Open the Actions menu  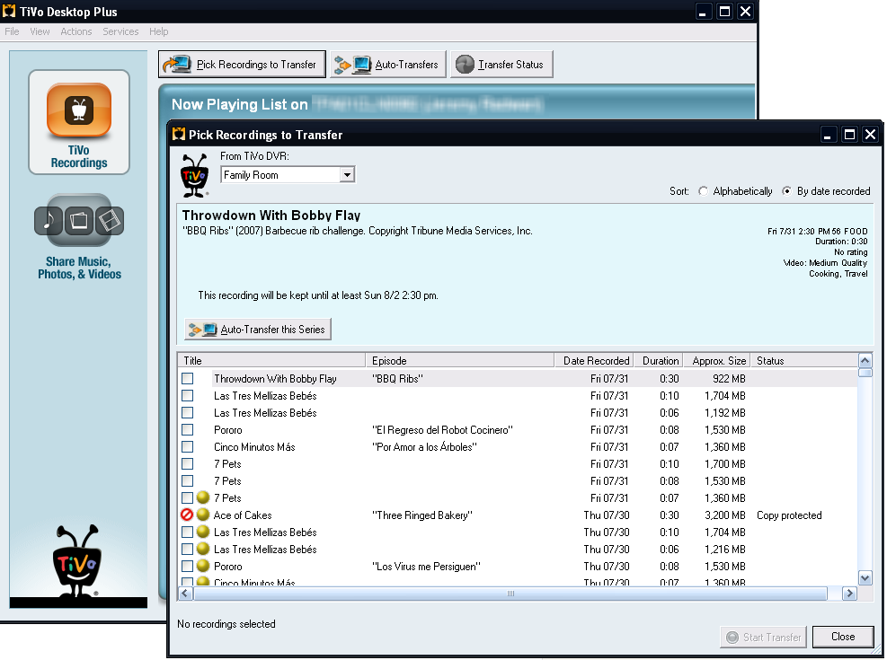click(76, 31)
